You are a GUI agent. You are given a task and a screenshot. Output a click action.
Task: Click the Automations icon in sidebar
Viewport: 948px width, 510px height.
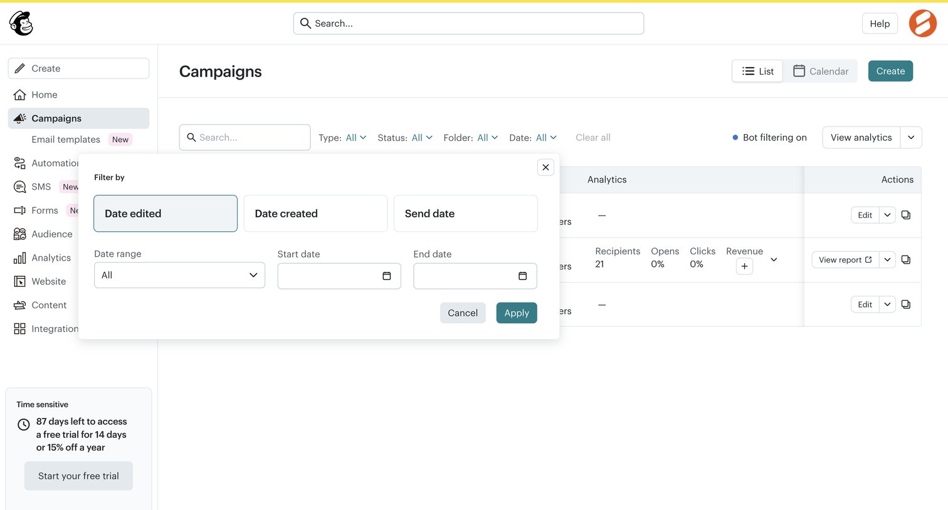pos(20,163)
